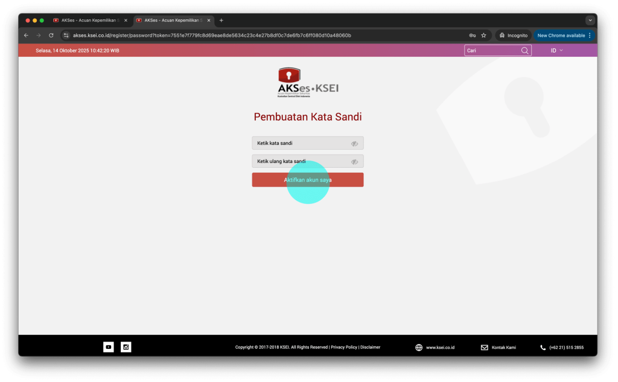The width and height of the screenshot is (618, 382).
Task: Open the New Chrome available menu
Action: [564, 36]
